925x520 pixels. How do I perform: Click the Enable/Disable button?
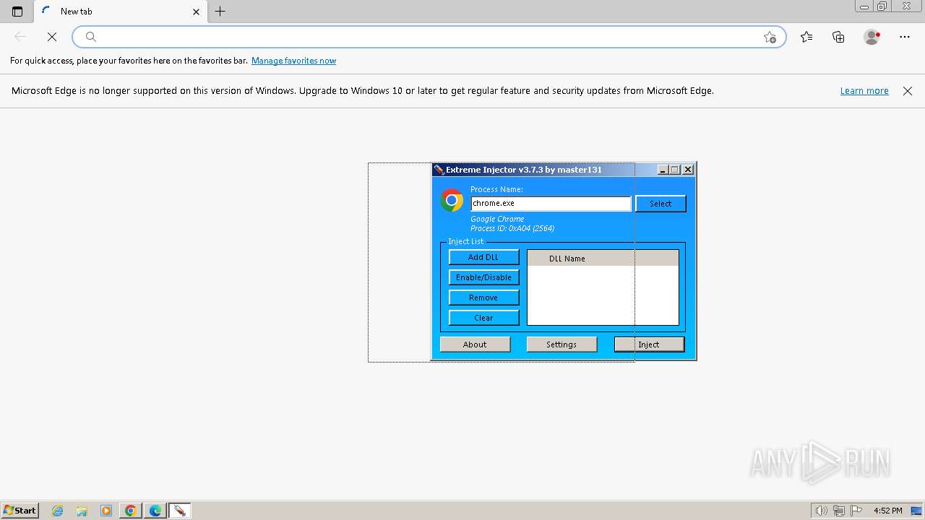(483, 277)
